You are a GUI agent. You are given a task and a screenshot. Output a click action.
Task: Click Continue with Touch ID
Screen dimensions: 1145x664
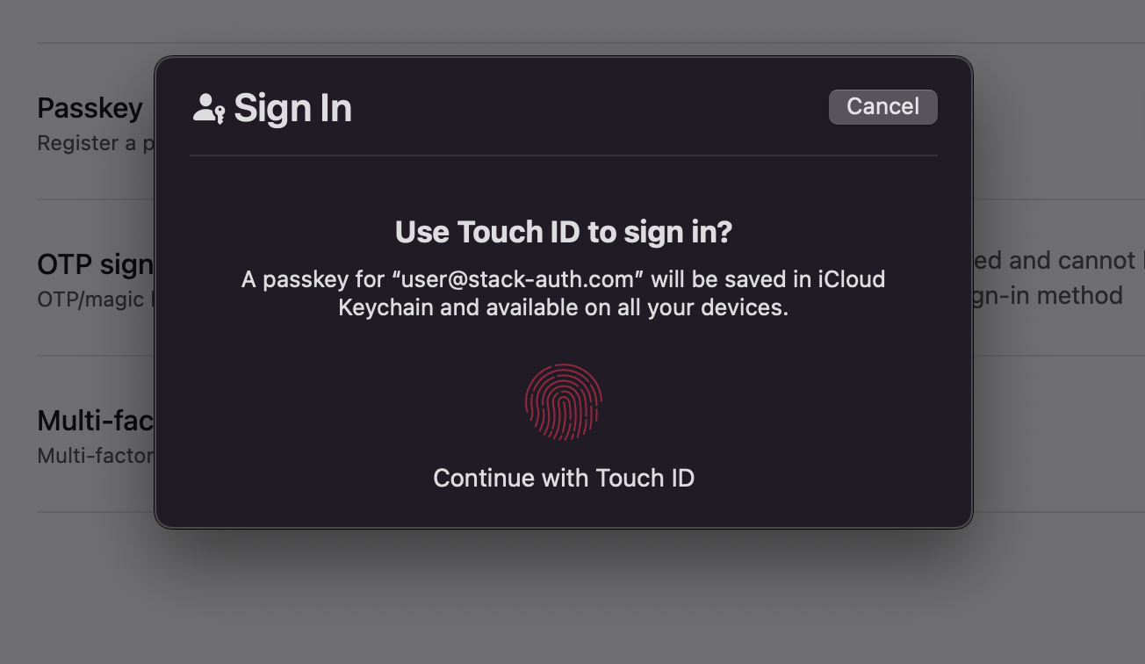pos(563,478)
